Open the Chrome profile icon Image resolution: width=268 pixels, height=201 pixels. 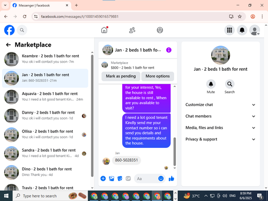[x=252, y=17]
